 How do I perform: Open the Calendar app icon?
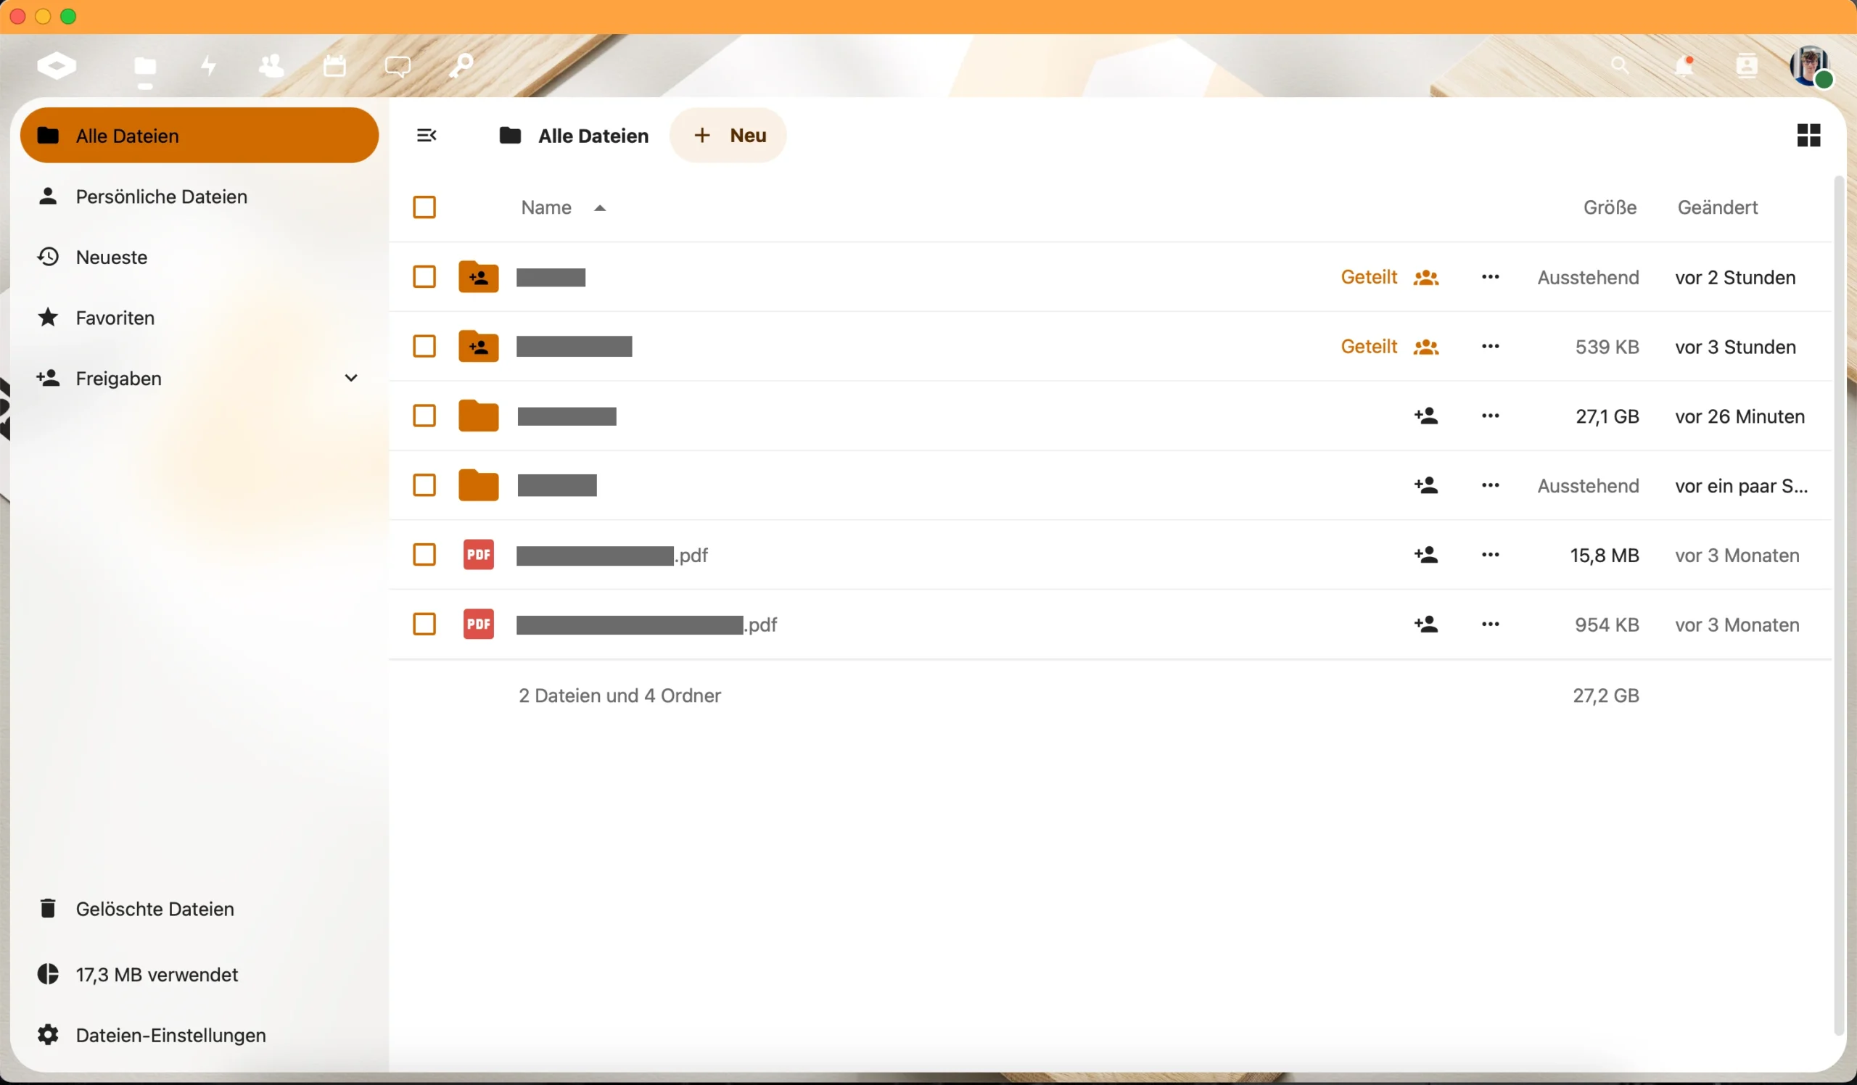(334, 65)
